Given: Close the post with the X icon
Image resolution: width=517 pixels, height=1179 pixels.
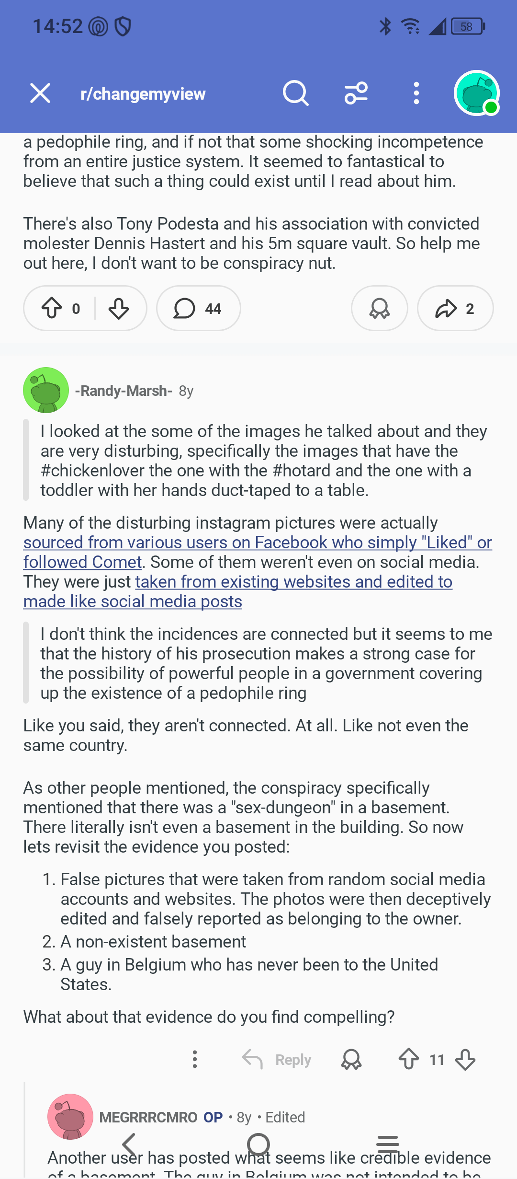Looking at the screenshot, I should [x=40, y=93].
